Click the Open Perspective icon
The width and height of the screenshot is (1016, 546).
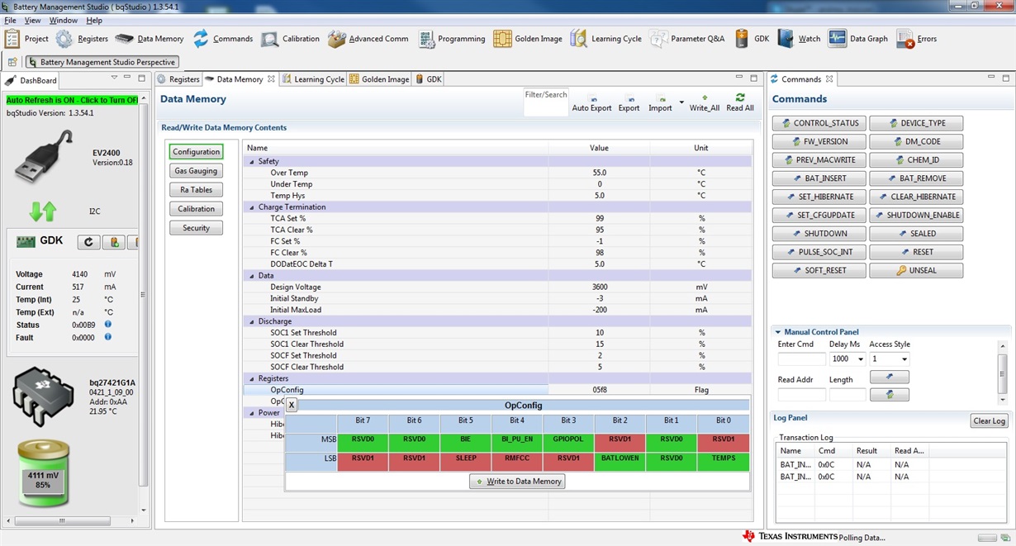point(12,62)
